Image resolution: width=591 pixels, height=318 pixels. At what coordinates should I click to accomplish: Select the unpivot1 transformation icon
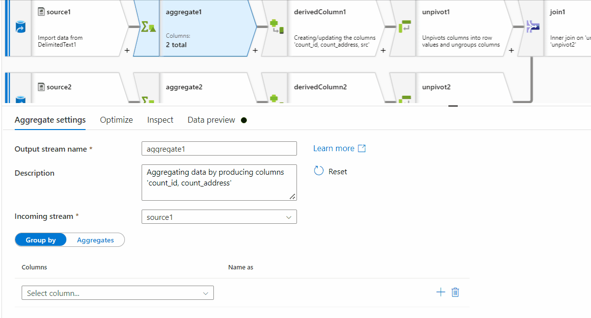click(x=404, y=26)
